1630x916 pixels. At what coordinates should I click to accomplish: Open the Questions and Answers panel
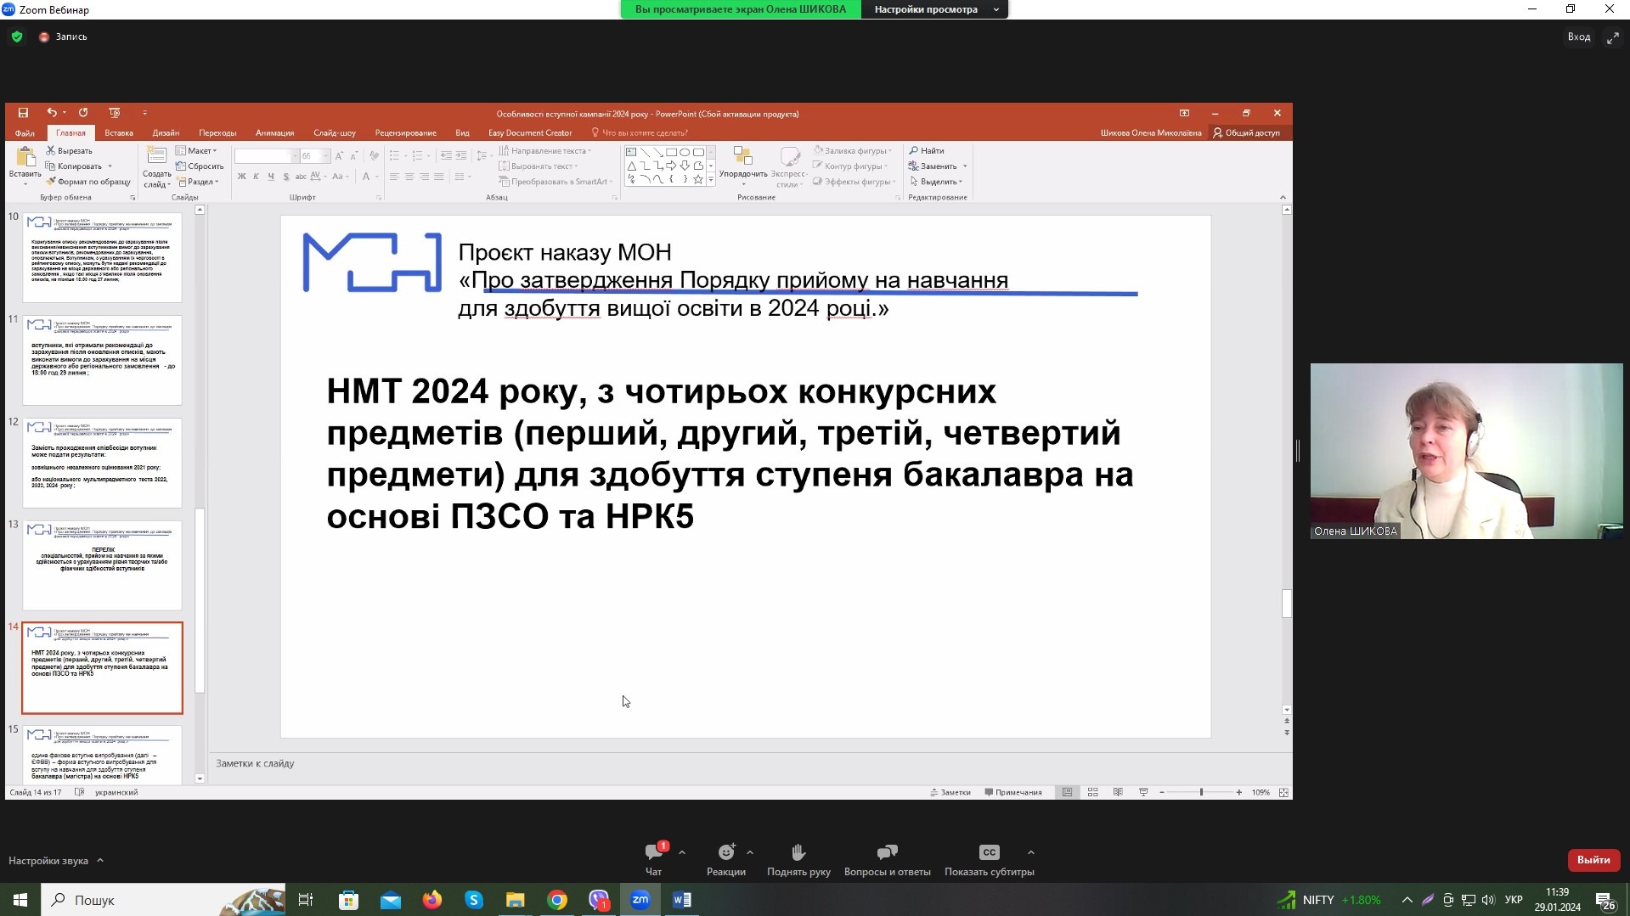[887, 853]
